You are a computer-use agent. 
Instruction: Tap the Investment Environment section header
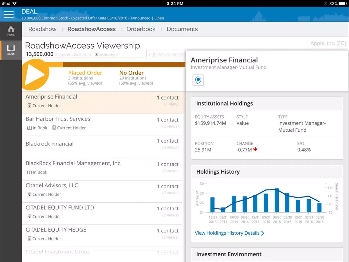[x=267, y=254]
